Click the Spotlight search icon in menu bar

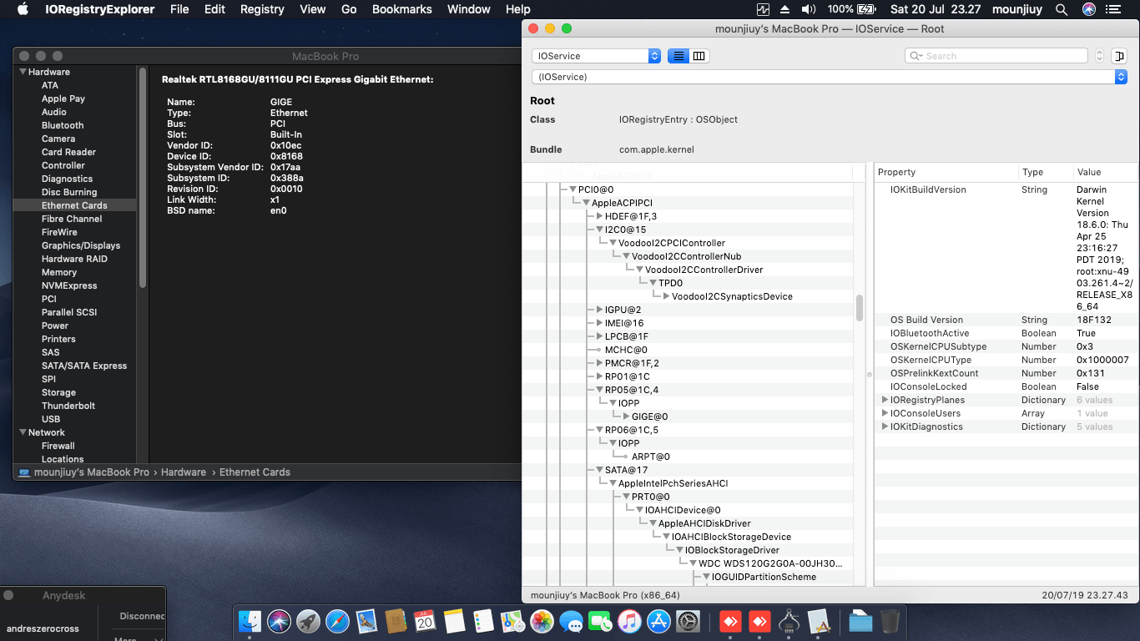click(x=1062, y=9)
